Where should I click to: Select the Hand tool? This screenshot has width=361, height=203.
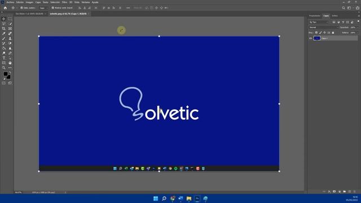tap(10, 63)
